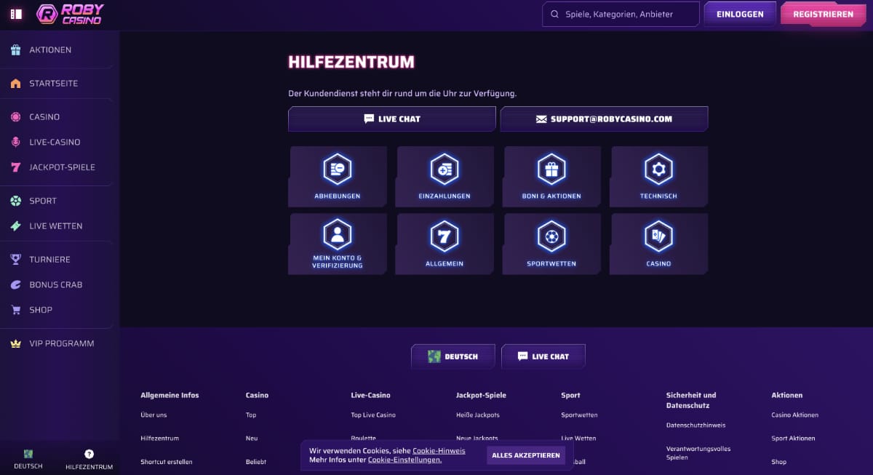Open the Beliebt link under Casino footer
The image size is (873, 475).
(256, 462)
